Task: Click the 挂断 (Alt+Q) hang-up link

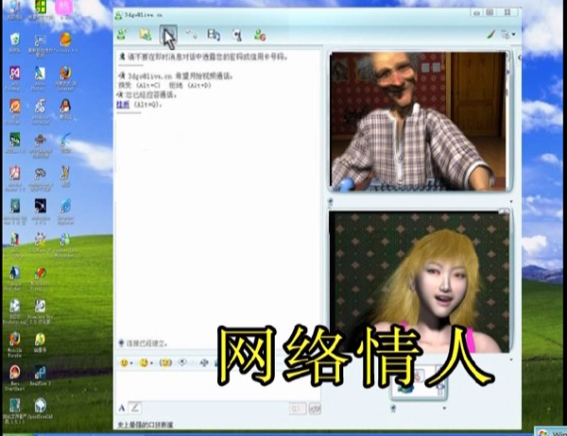Action: click(122, 105)
